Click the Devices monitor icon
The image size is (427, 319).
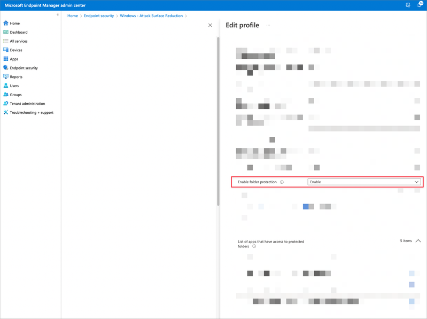click(6, 50)
